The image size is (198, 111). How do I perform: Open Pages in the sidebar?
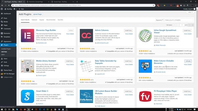(6, 25)
